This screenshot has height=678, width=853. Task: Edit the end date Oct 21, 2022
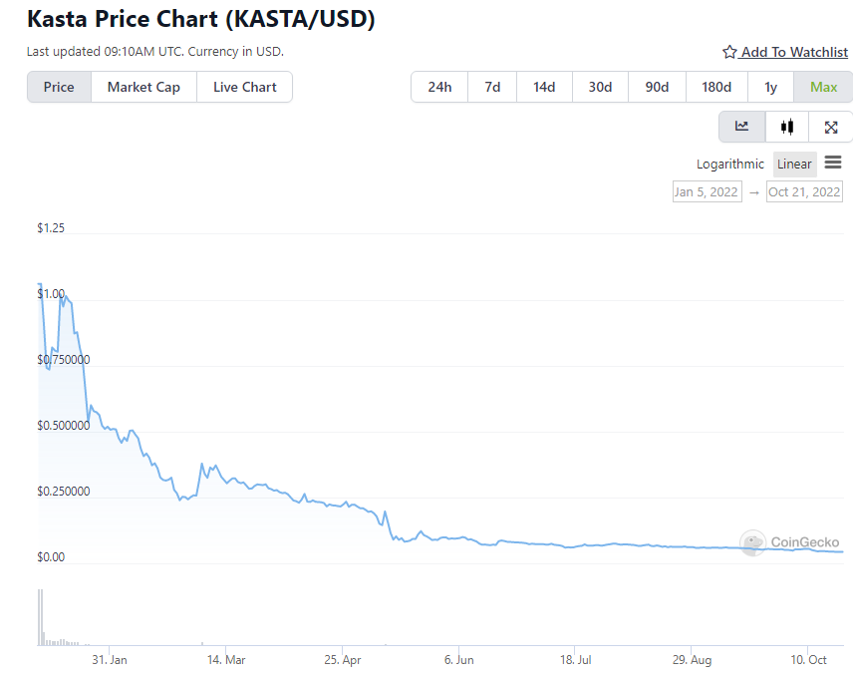pos(804,192)
